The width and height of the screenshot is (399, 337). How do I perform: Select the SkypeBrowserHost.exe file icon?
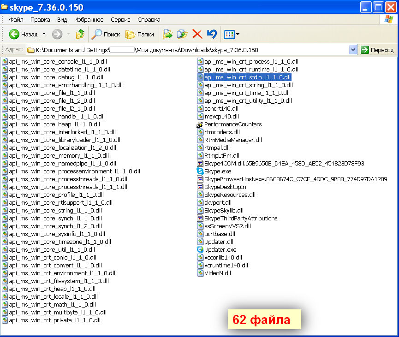point(200,179)
